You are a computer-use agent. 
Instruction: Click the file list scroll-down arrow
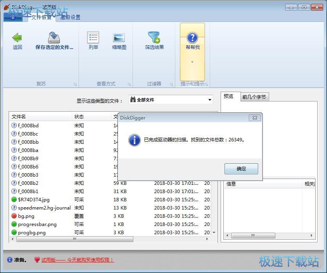coord(214,233)
